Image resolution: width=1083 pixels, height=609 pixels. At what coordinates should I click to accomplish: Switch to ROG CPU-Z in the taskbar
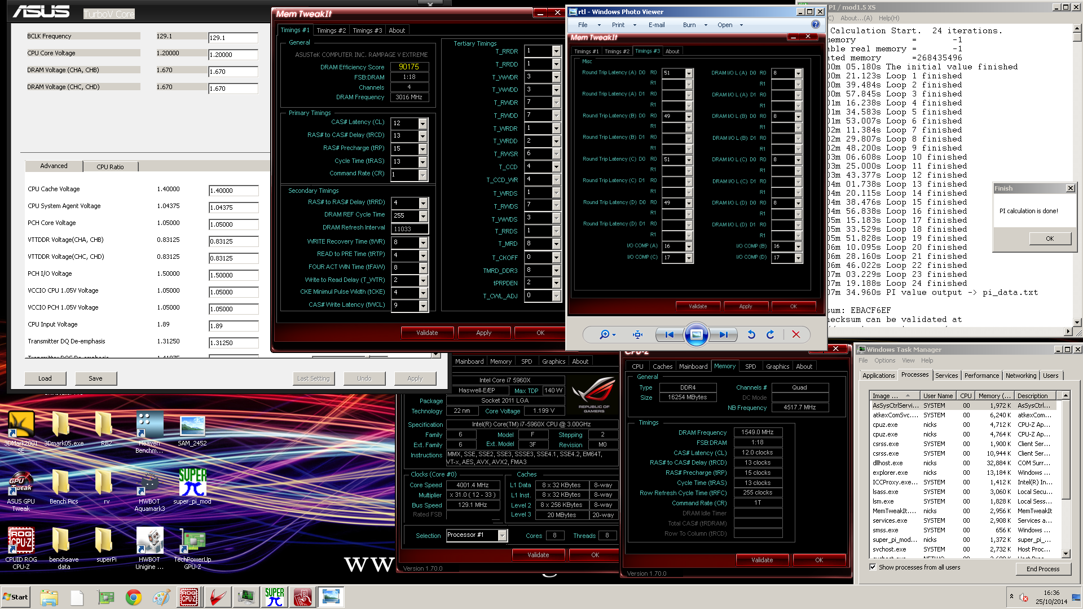tap(189, 597)
